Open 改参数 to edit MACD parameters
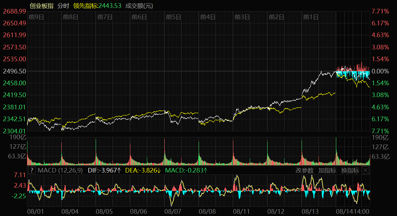Image resolution: width=397 pixels, height=216 pixels. click(304, 170)
